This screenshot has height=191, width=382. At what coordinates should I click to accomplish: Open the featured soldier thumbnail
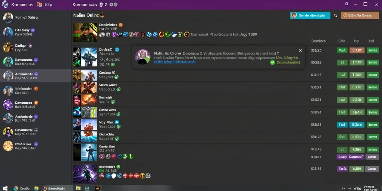coord(85,33)
